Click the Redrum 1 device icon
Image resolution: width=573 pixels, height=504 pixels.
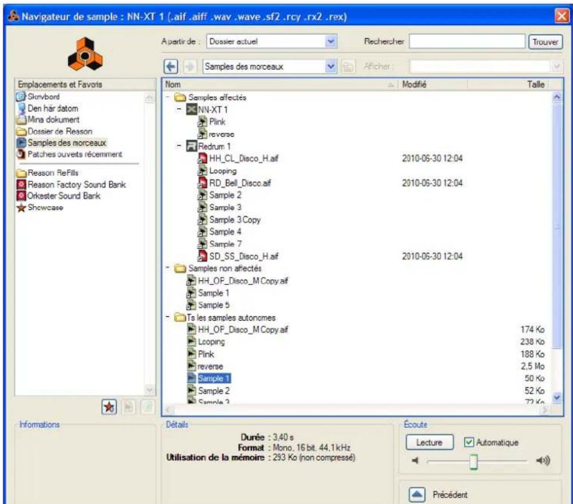(x=191, y=146)
